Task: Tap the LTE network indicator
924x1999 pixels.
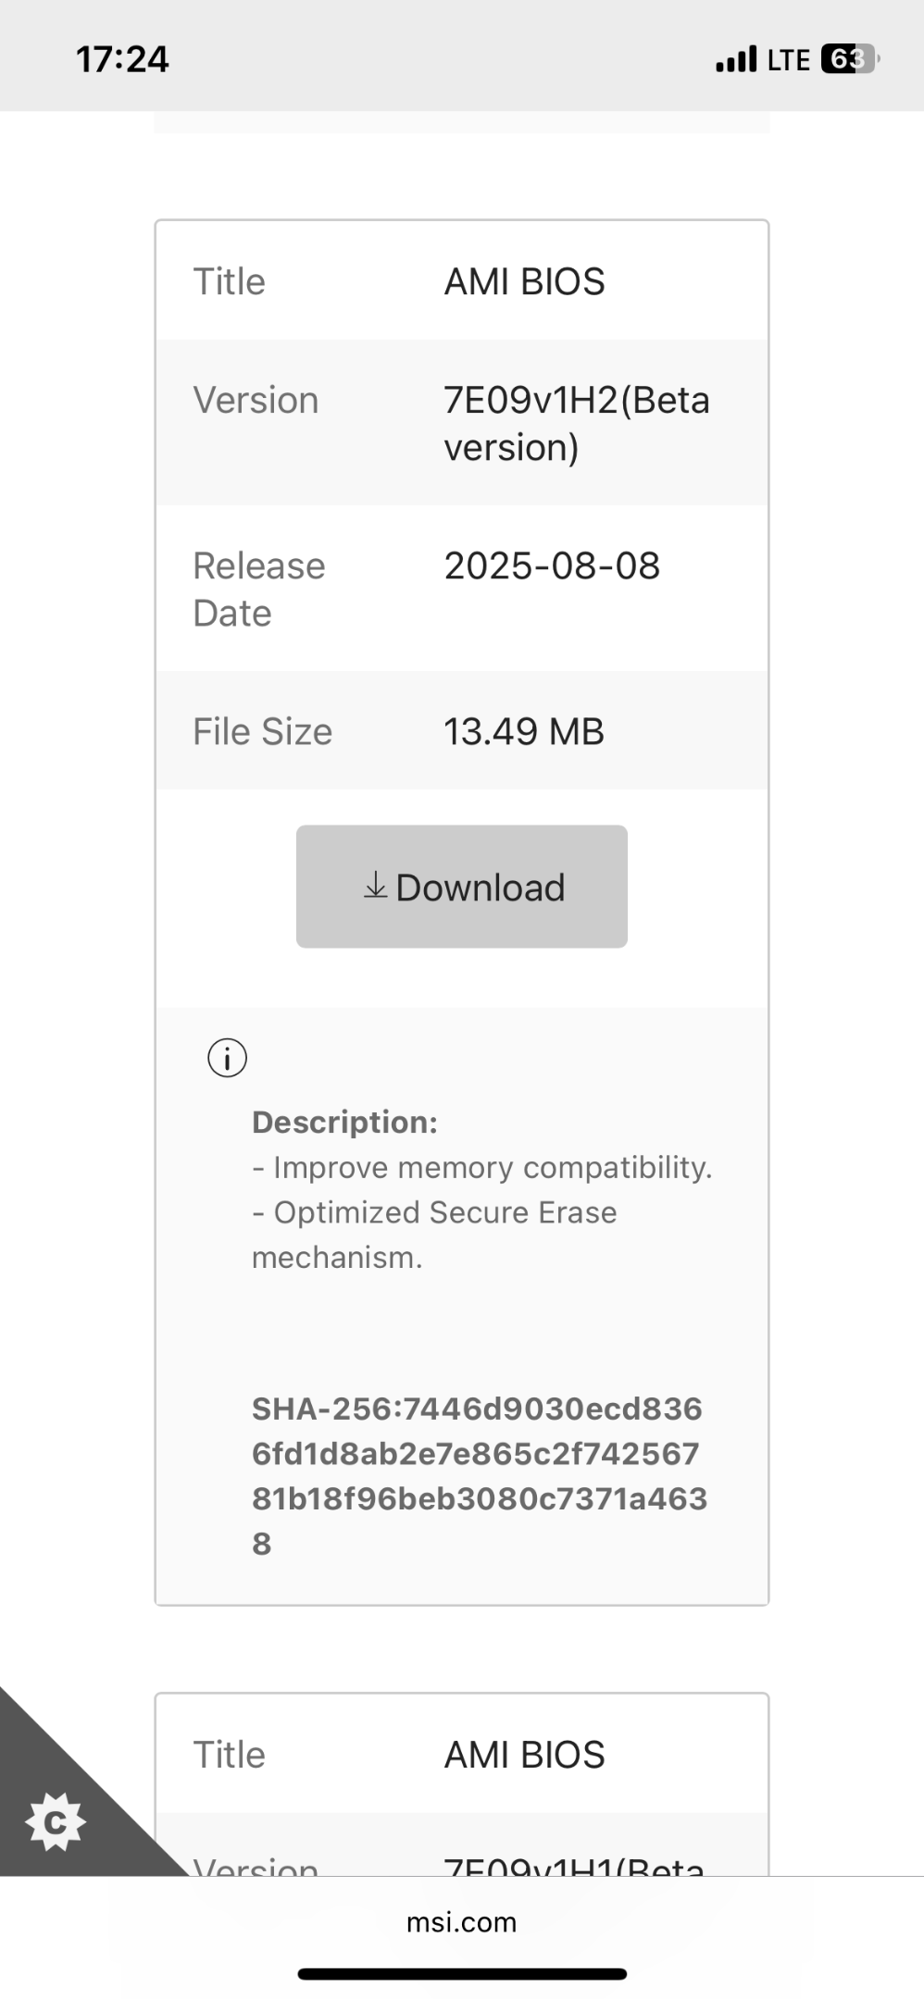Action: click(x=789, y=60)
